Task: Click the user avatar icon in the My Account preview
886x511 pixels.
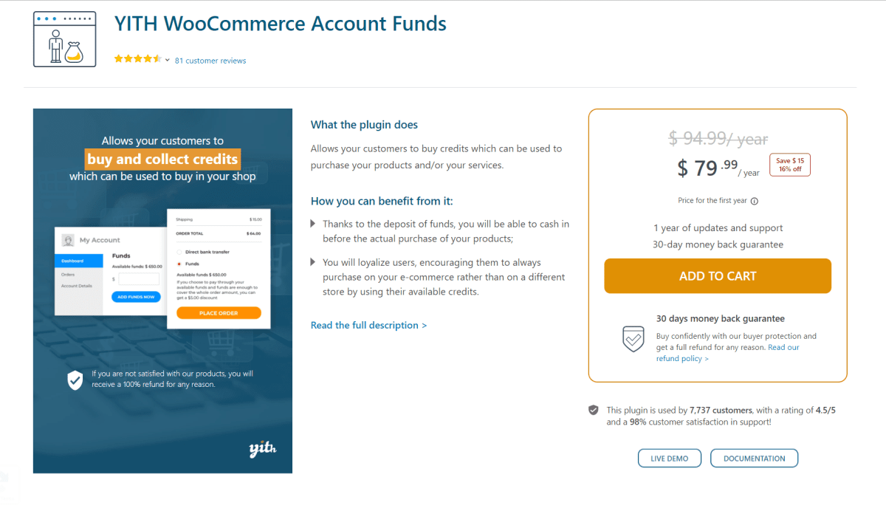Action: pyautogui.click(x=69, y=240)
